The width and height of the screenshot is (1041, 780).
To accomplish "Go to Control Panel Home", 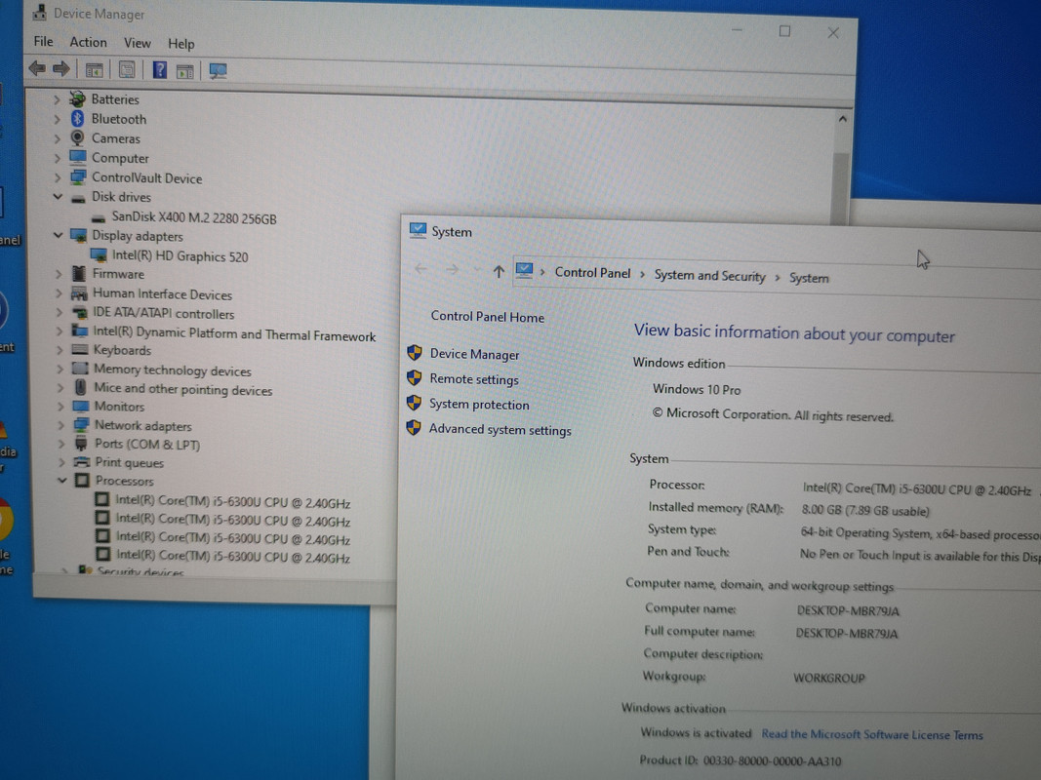I will tap(487, 317).
